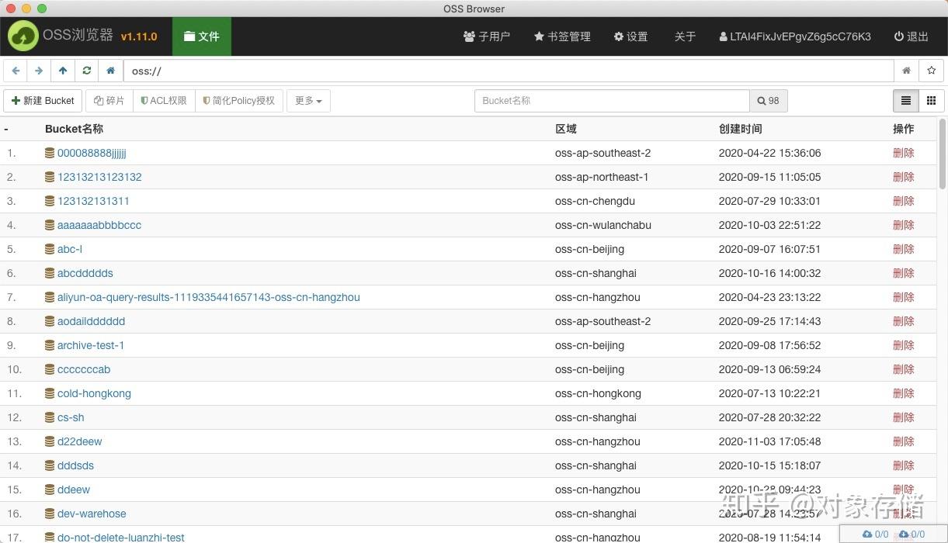Open the cold-hongkong bucket link
The image size is (948, 543).
click(x=93, y=393)
